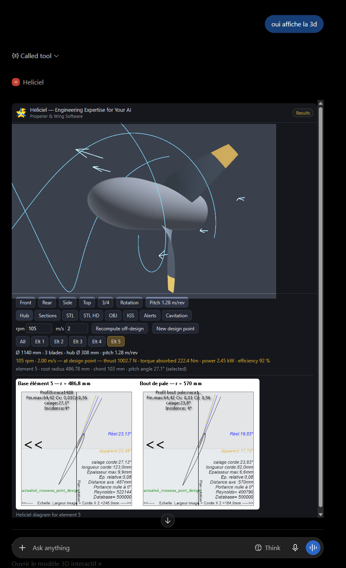Toggle the Rotation button
This screenshot has height=568, width=346.
point(130,303)
